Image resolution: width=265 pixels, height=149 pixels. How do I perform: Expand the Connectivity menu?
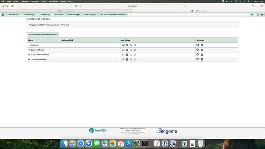tap(45, 15)
